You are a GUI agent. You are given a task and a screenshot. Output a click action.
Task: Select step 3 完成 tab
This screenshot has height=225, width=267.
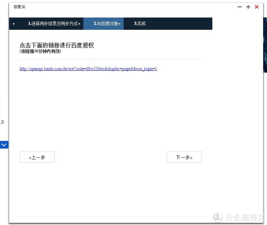[x=140, y=24]
